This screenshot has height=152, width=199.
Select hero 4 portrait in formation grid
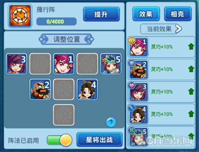pos(87,89)
